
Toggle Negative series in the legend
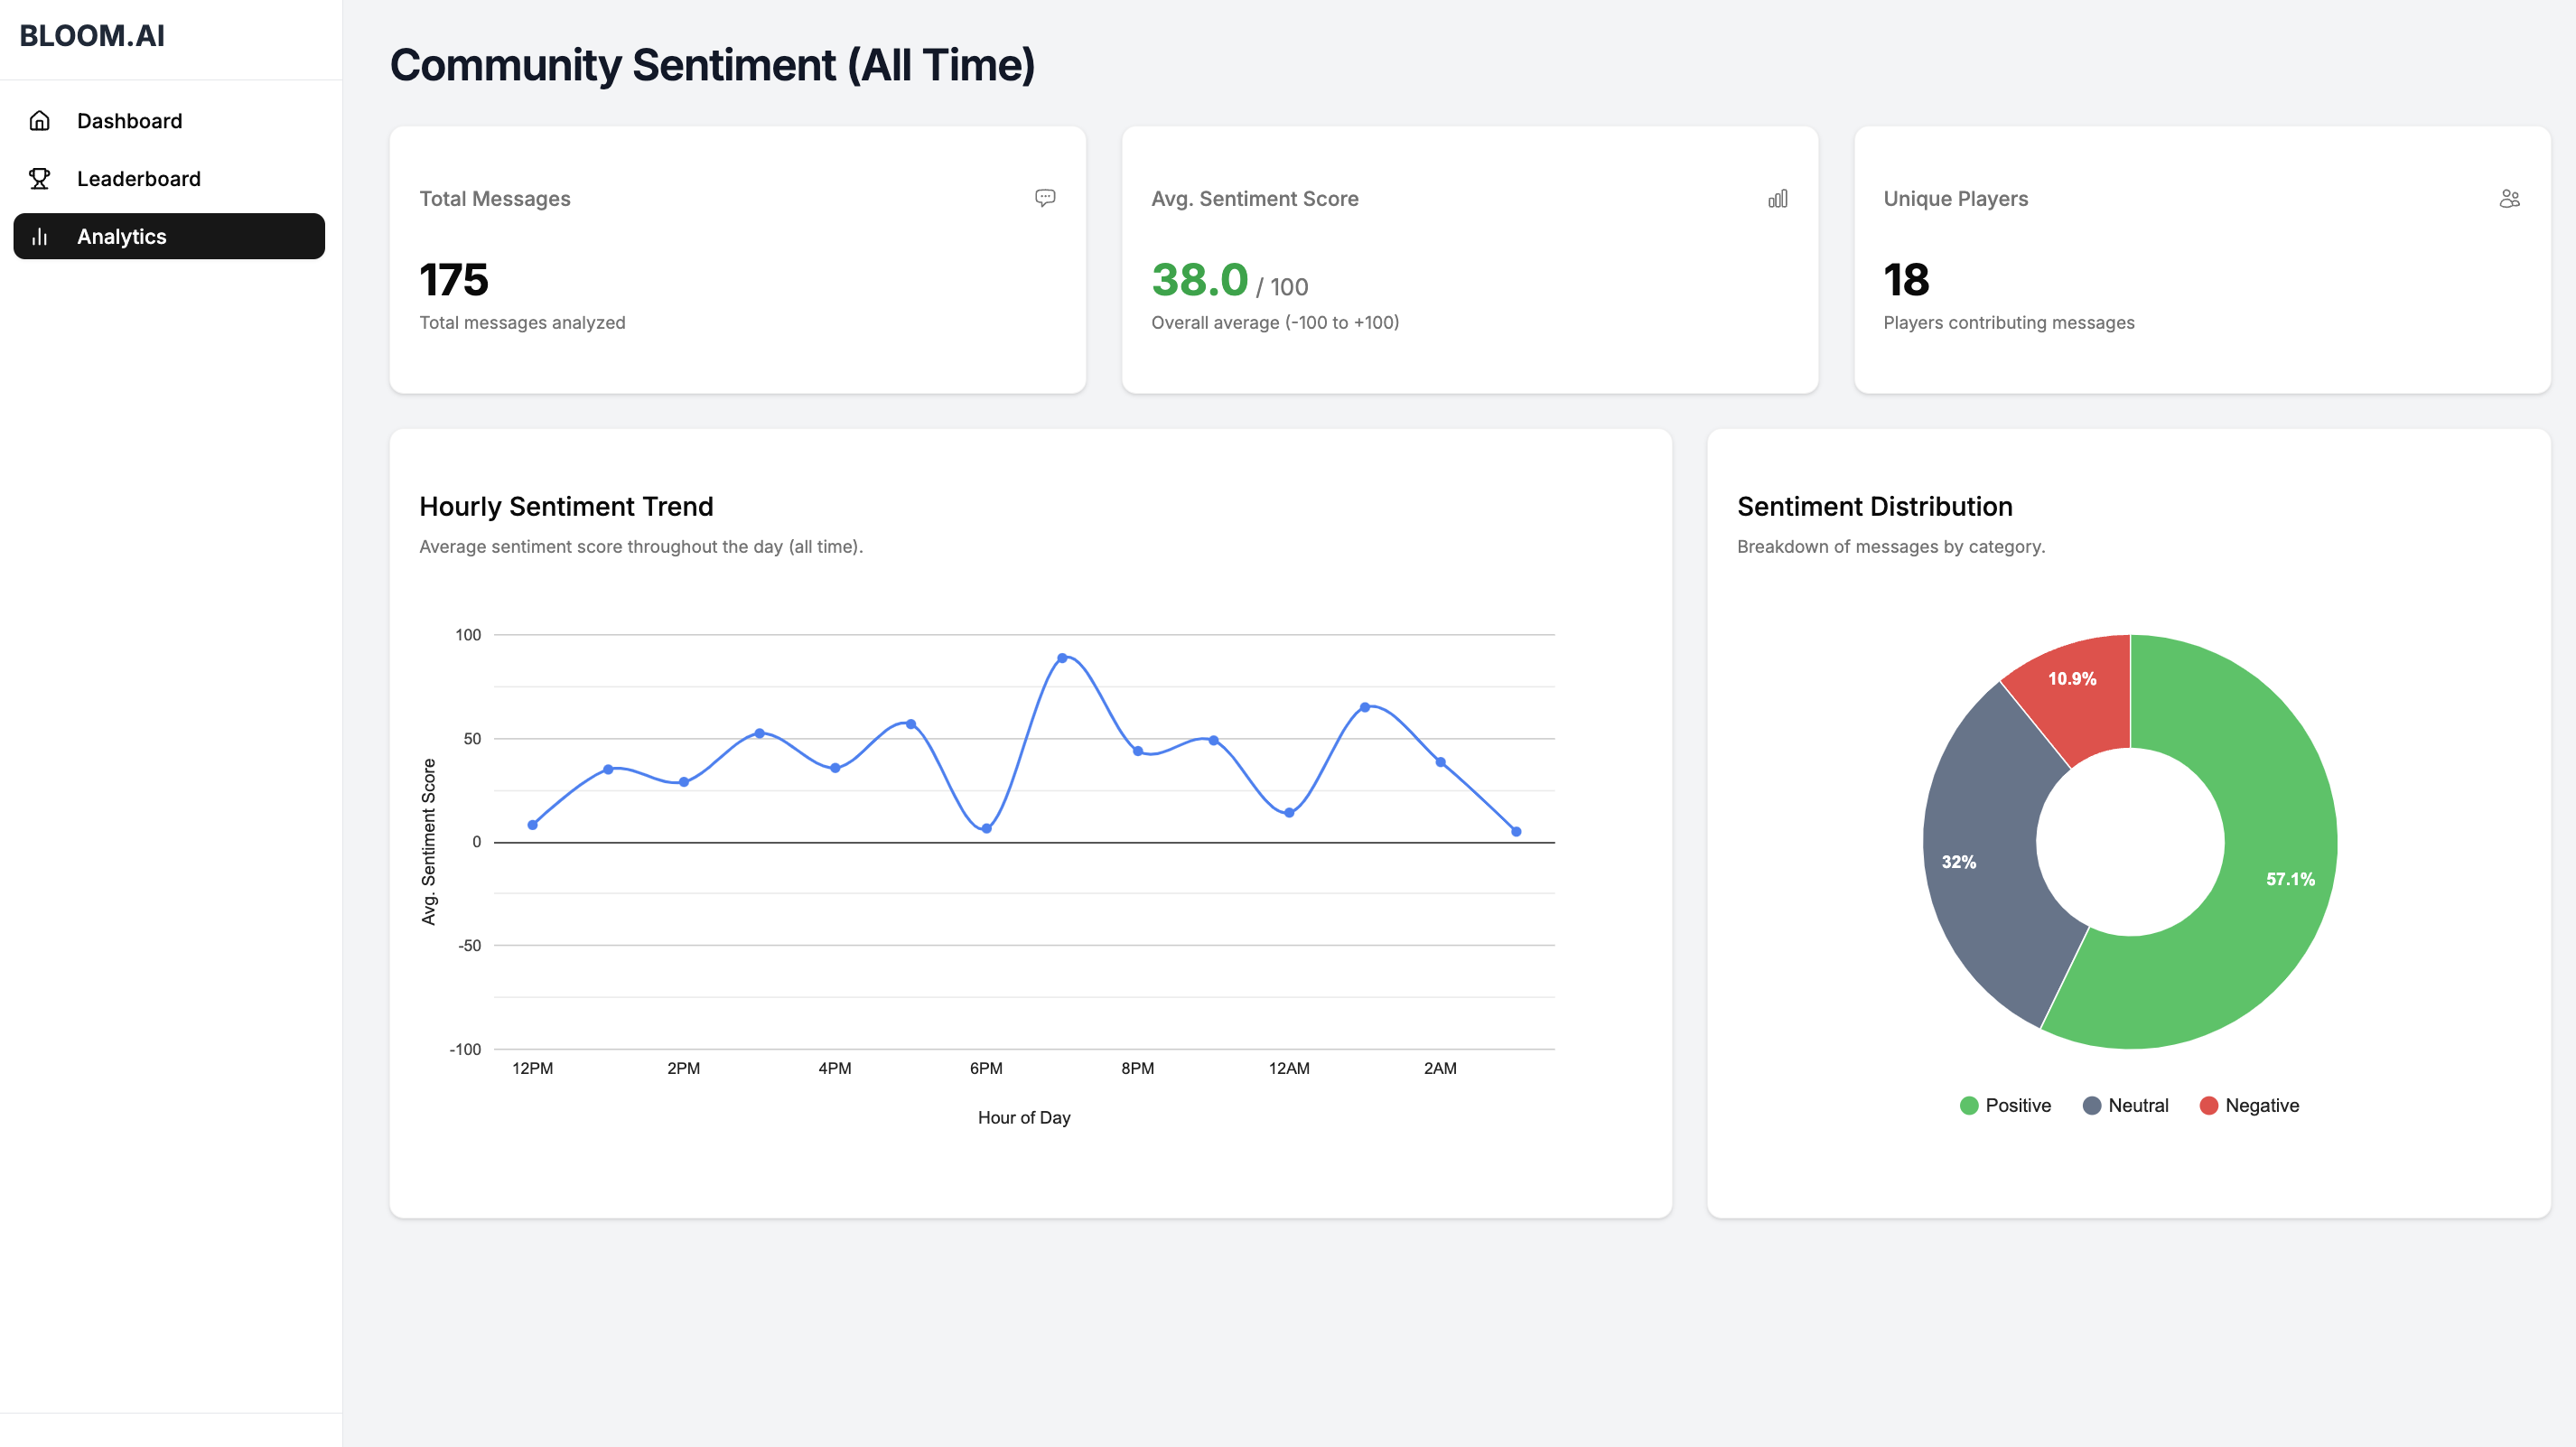[2249, 1105]
